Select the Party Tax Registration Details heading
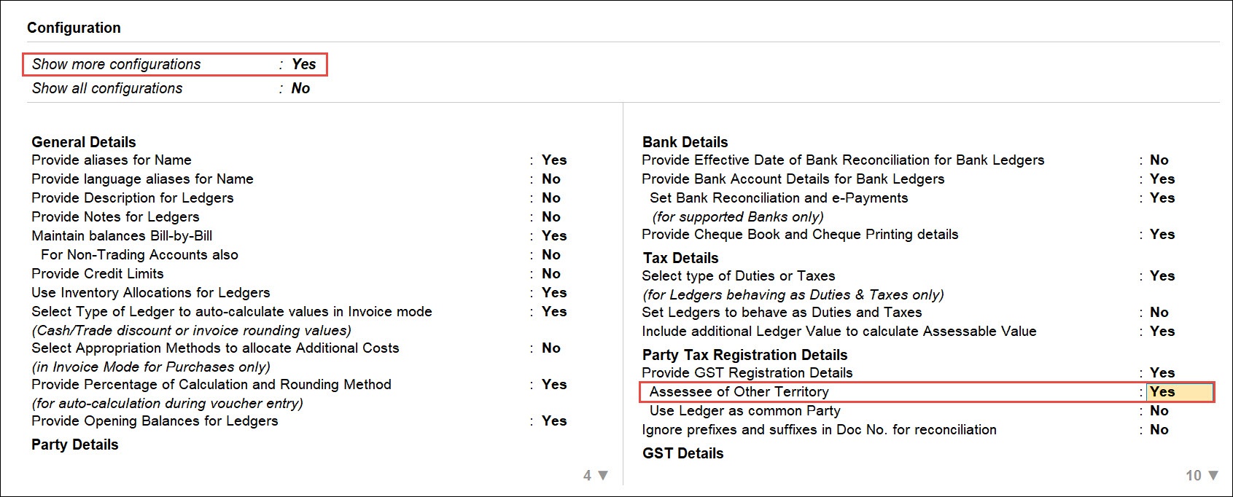 pyautogui.click(x=745, y=355)
